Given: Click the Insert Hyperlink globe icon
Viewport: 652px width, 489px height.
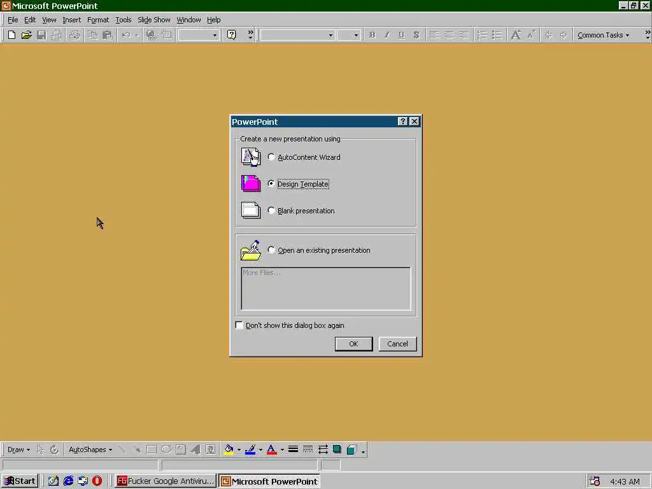Looking at the screenshot, I should click(x=152, y=35).
